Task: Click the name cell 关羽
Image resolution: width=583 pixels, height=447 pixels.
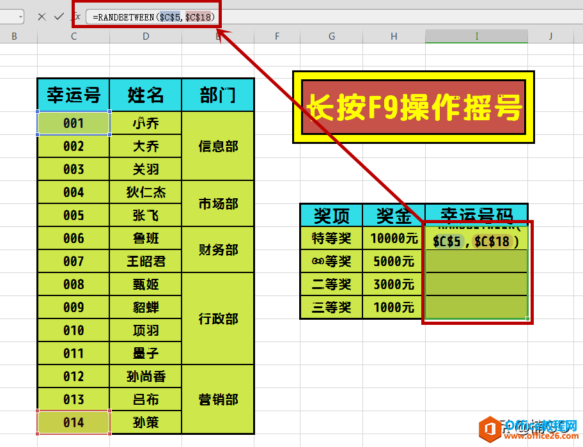Action: tap(146, 169)
